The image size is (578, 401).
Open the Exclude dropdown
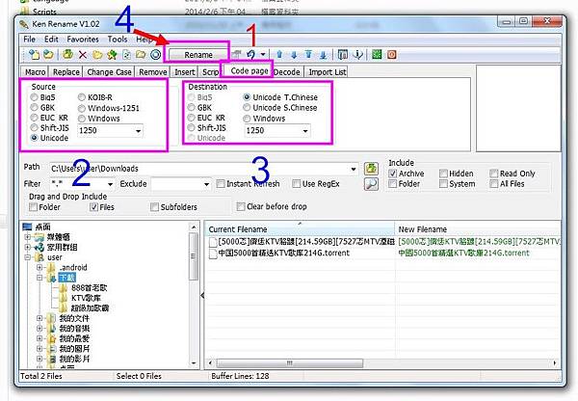pyautogui.click(x=207, y=184)
